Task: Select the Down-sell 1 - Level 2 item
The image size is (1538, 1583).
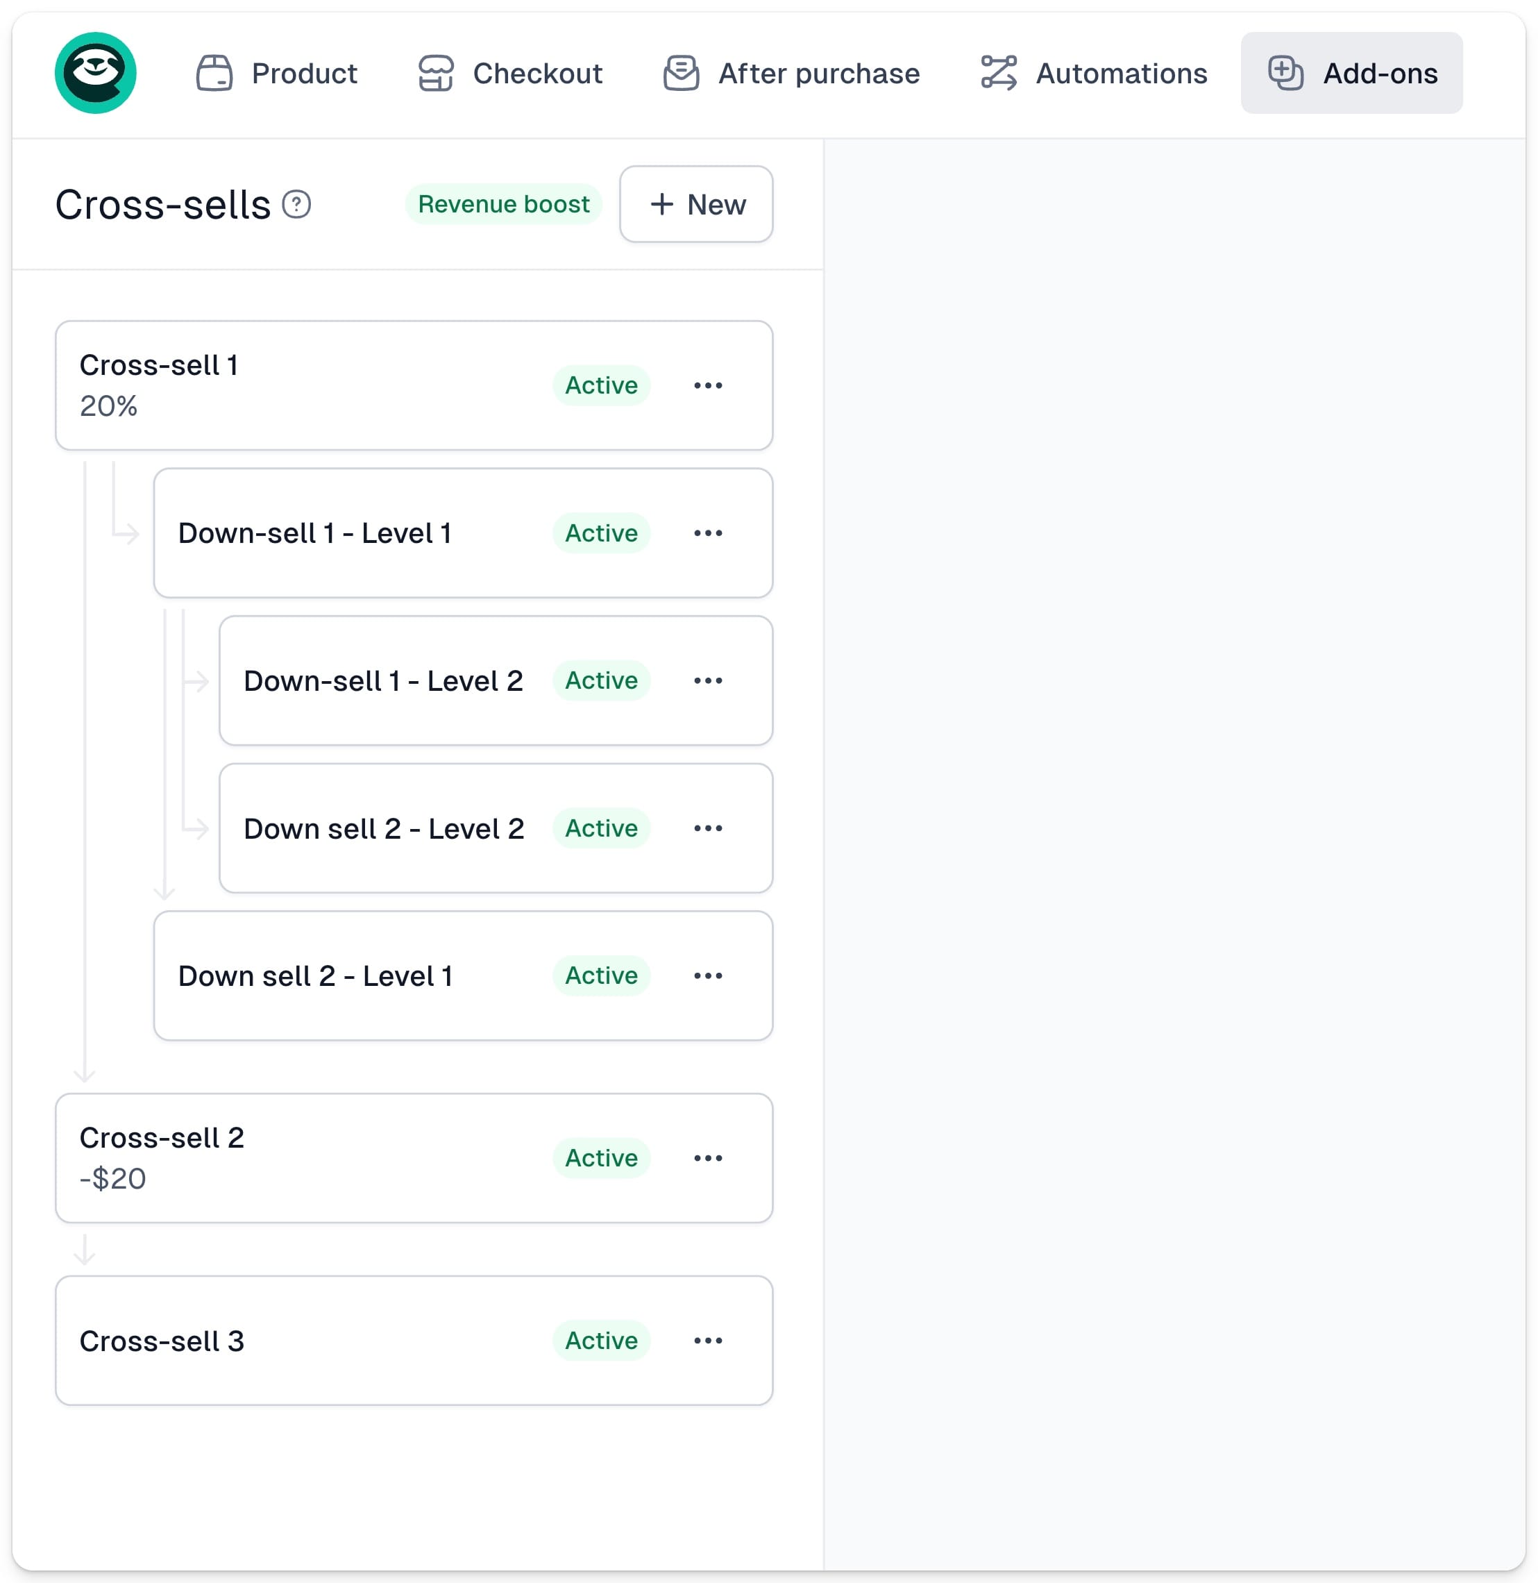Action: [496, 680]
